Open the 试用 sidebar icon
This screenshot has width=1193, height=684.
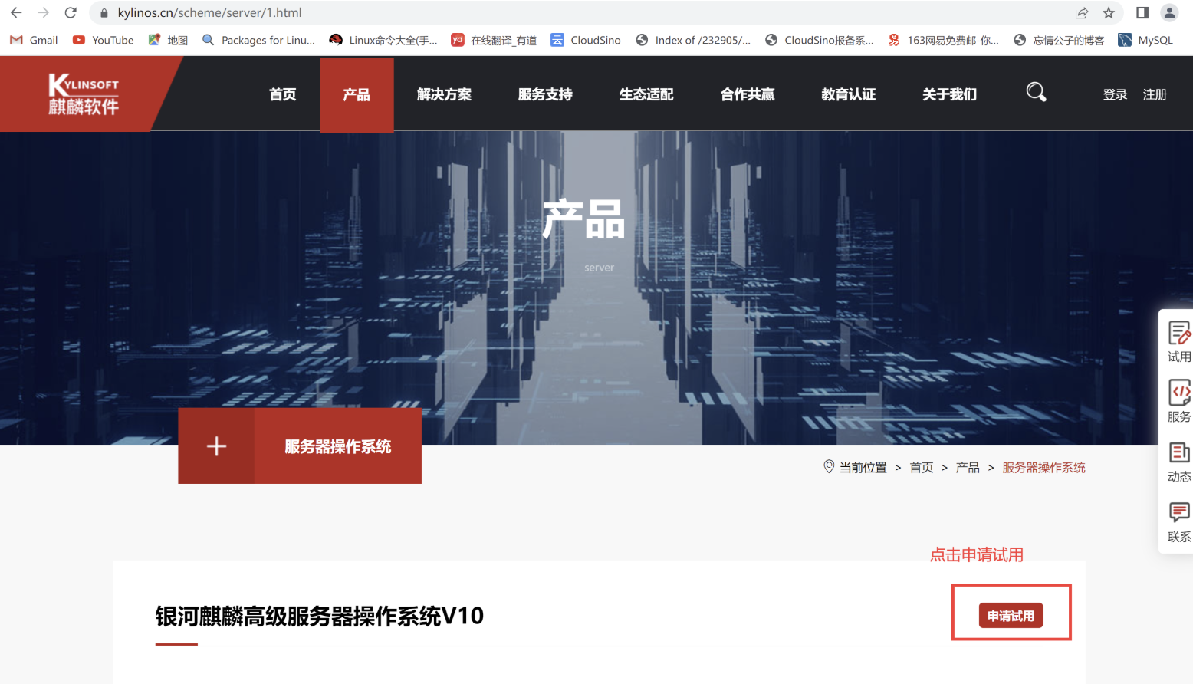point(1179,342)
